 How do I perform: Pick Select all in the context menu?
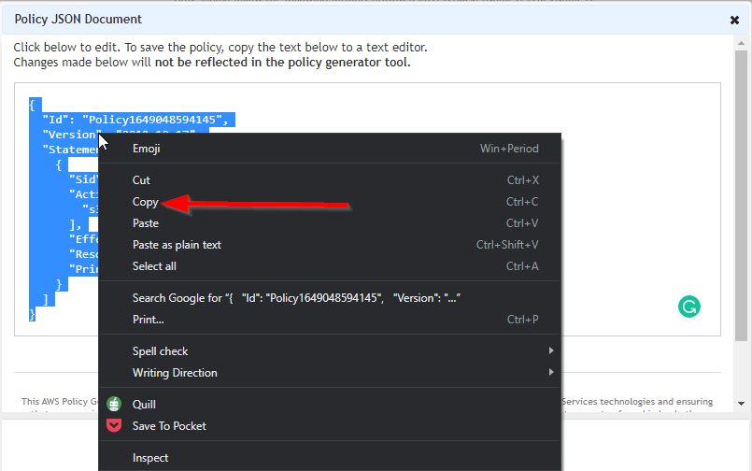coord(330,266)
